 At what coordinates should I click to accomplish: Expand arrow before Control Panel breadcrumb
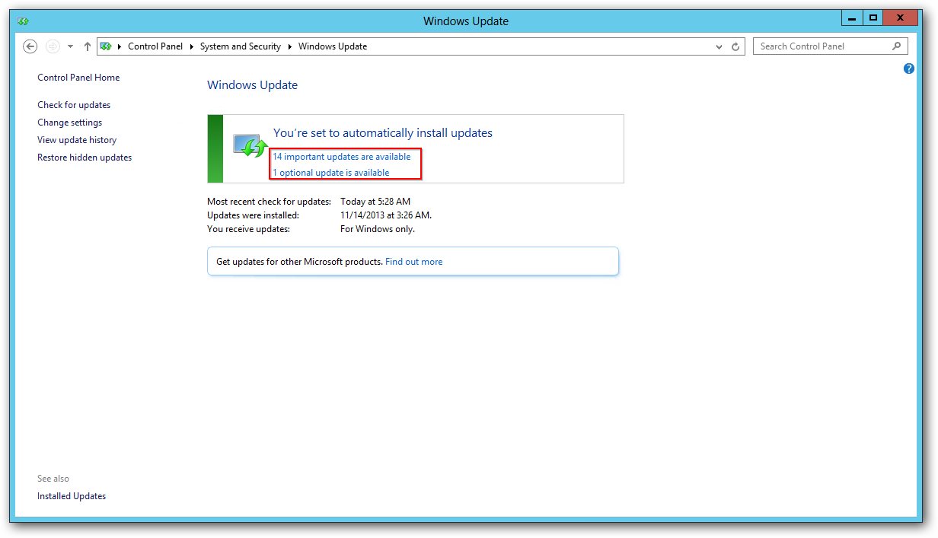[x=120, y=46]
